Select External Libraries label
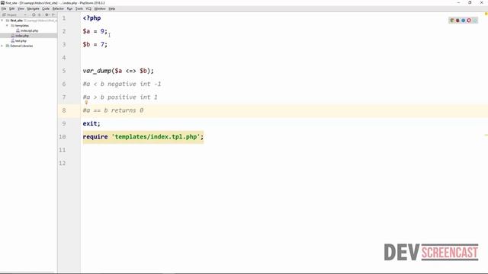The height and width of the screenshot is (274, 488). (x=21, y=46)
